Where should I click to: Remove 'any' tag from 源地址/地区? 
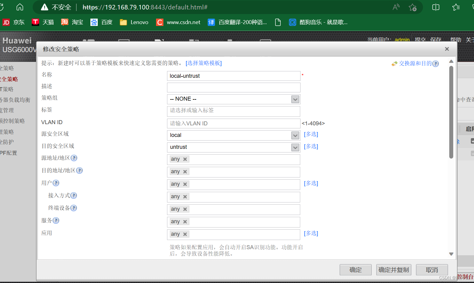tap(185, 159)
